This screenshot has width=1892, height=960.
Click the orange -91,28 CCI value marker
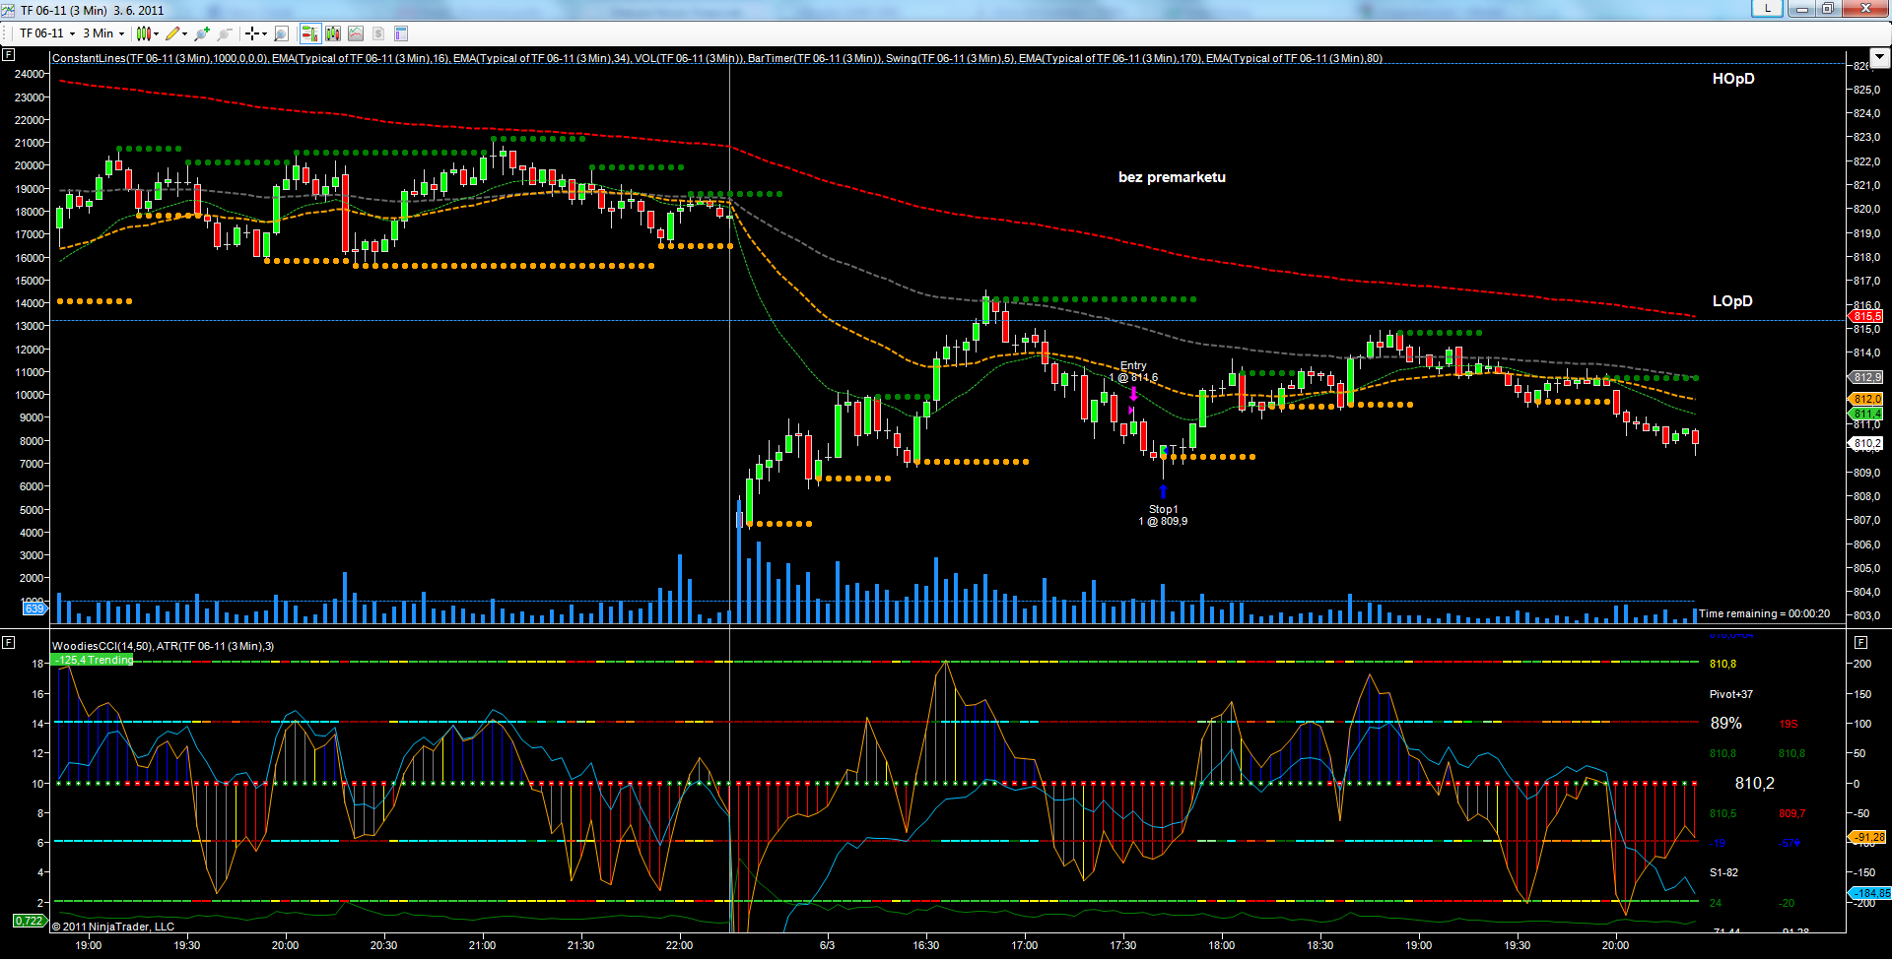(1867, 837)
